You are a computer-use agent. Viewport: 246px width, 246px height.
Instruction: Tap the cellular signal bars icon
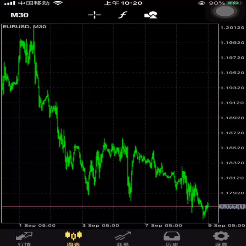tap(10, 3)
